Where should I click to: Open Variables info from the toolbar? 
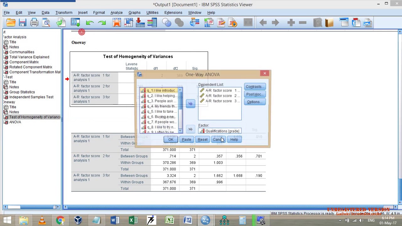(152, 23)
